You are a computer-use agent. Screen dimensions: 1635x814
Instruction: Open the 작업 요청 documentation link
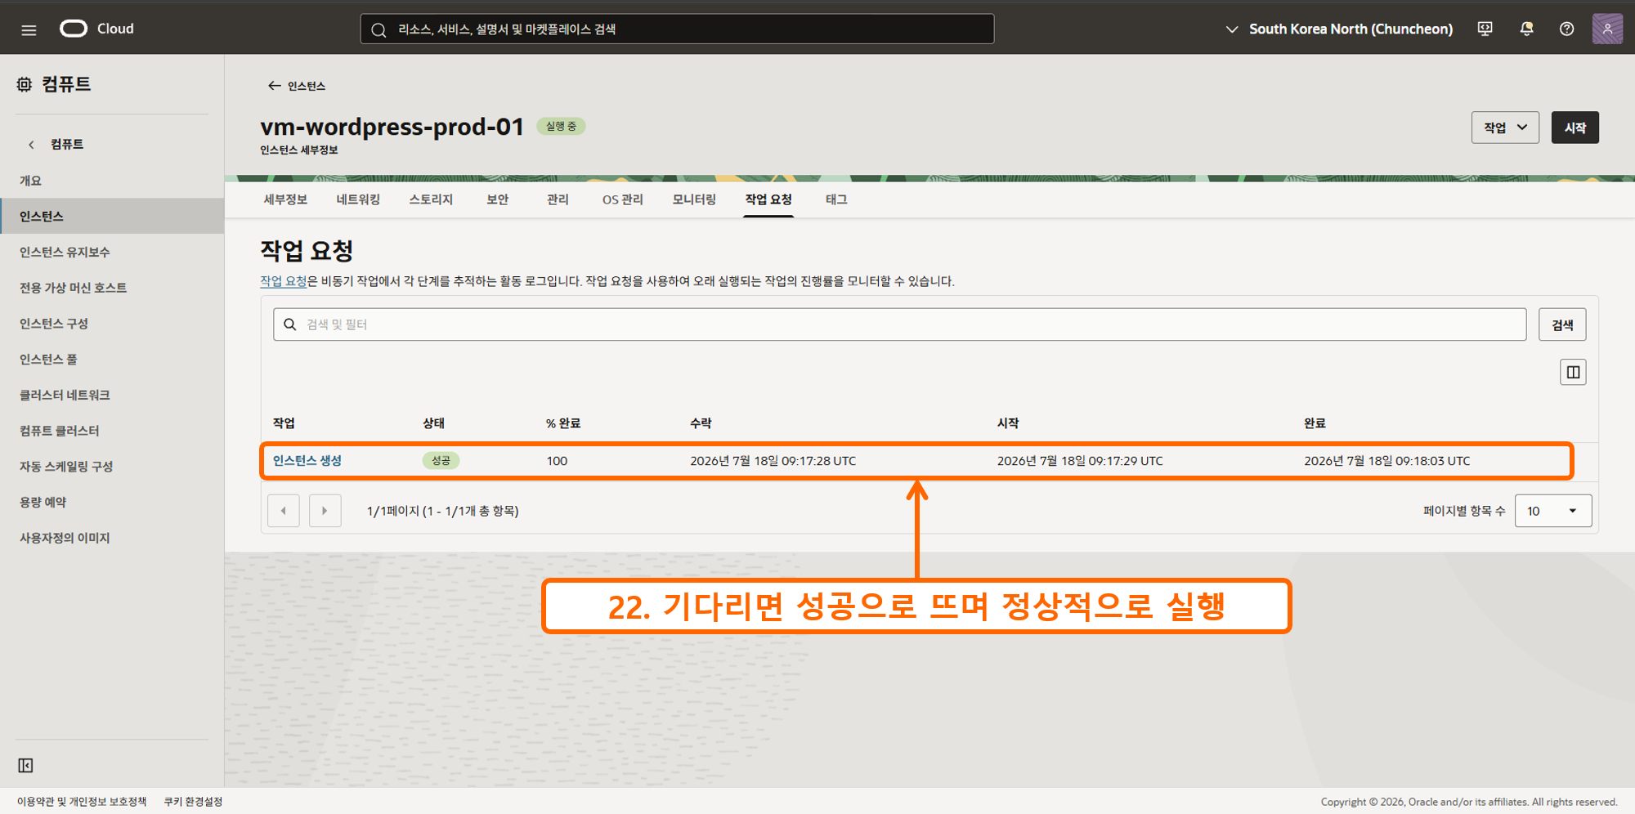click(x=284, y=281)
